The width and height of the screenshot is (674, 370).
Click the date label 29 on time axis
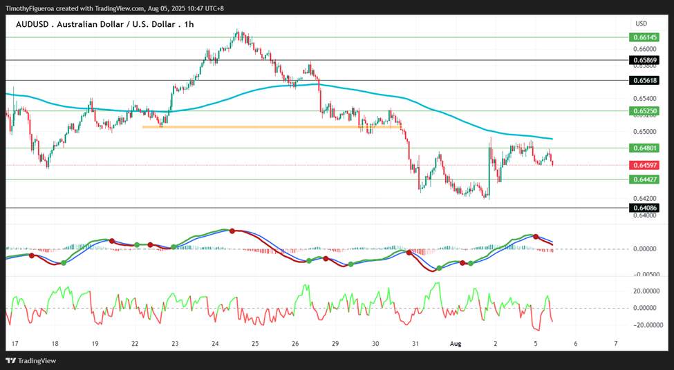[335, 343]
